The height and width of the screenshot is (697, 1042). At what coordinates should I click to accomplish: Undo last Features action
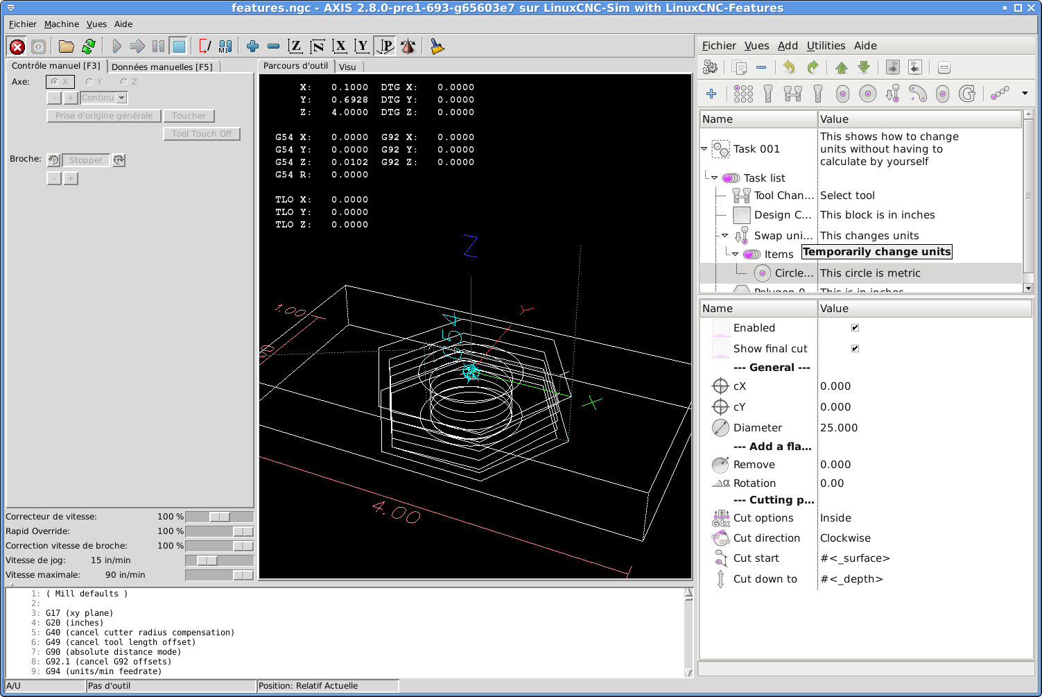click(x=789, y=67)
